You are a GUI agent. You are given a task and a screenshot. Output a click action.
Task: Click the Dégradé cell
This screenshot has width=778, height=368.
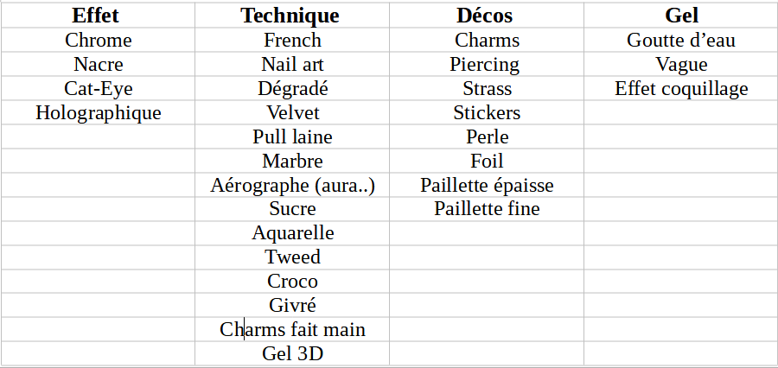pyautogui.click(x=292, y=89)
